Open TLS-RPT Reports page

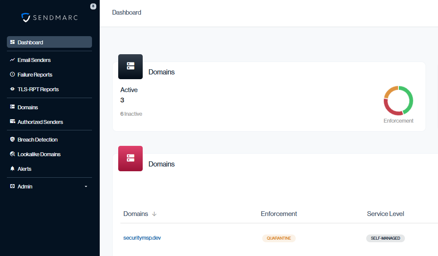coord(38,89)
